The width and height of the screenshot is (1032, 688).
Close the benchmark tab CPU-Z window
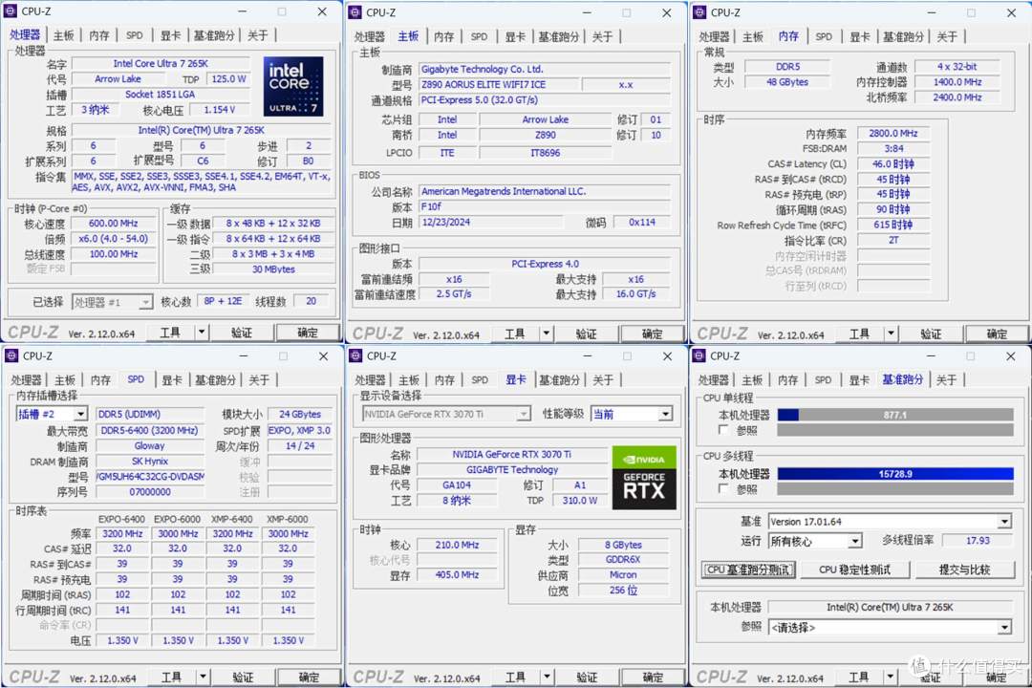(x=1010, y=355)
